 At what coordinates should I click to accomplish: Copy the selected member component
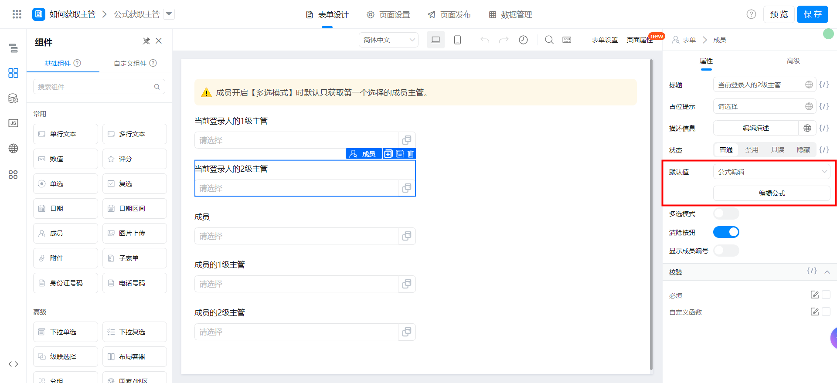(x=388, y=154)
